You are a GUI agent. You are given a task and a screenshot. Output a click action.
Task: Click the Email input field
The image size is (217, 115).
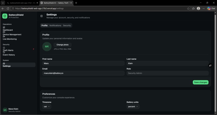click(x=83, y=73)
